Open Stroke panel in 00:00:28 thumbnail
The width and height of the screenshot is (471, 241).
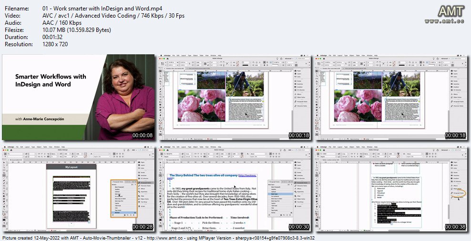coord(143,172)
